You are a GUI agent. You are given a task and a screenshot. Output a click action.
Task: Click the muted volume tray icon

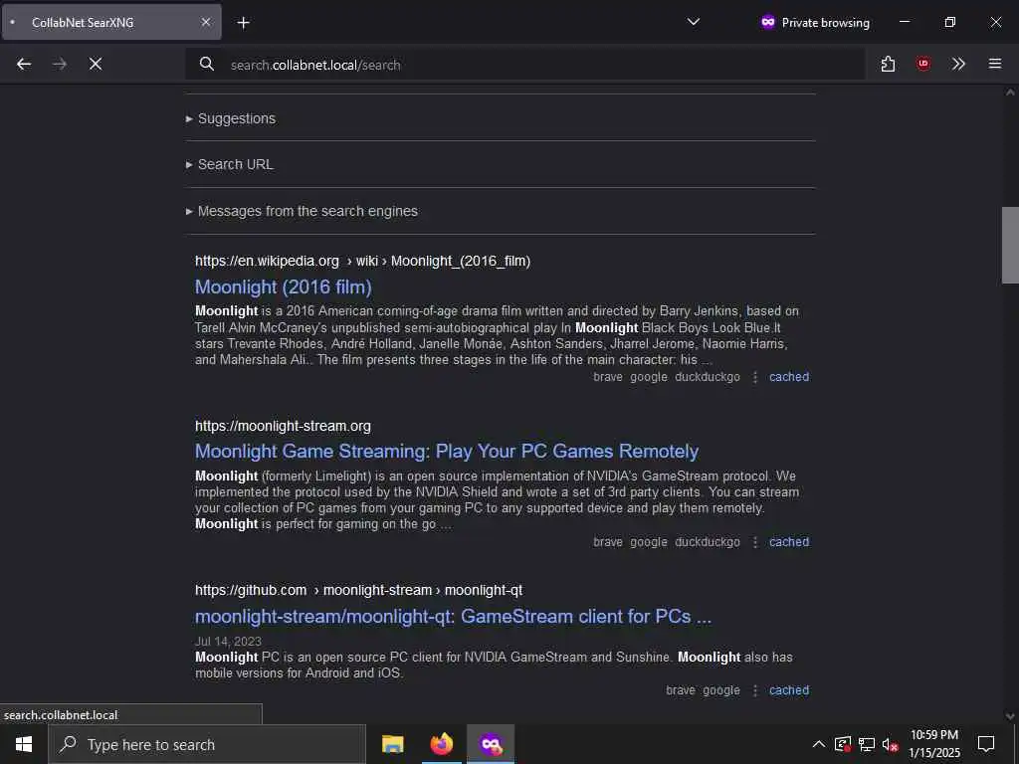pyautogui.click(x=890, y=744)
